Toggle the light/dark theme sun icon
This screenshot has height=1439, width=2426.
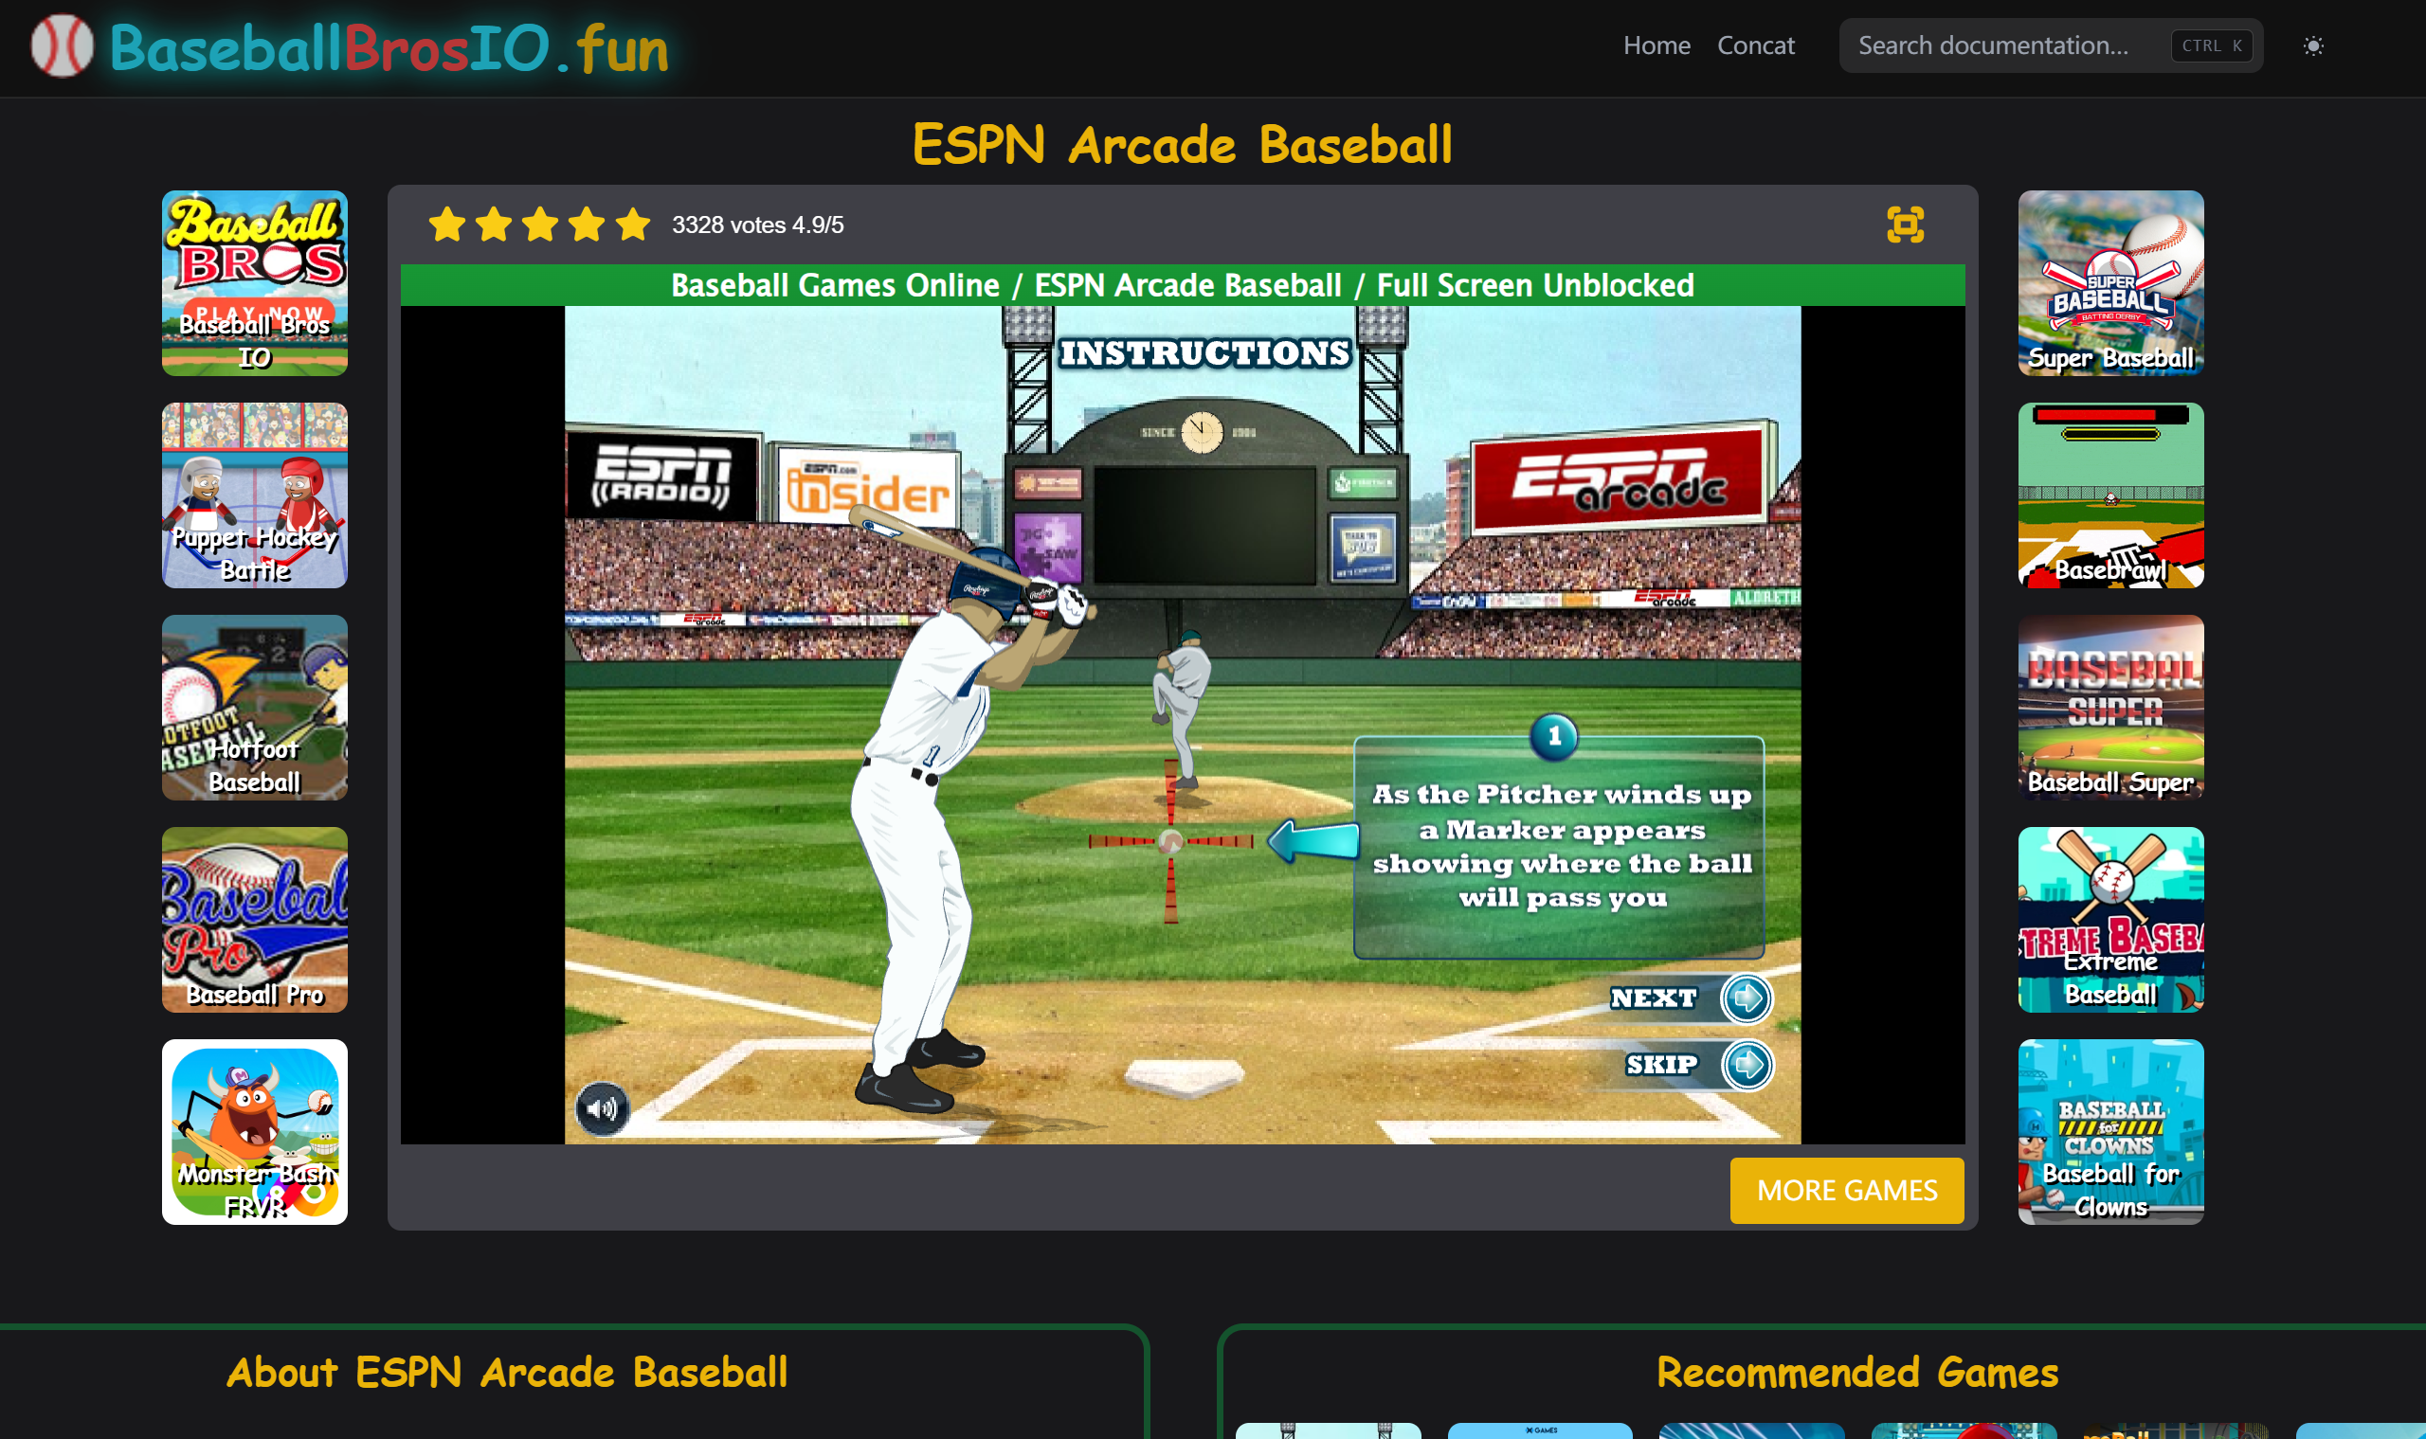point(2312,45)
